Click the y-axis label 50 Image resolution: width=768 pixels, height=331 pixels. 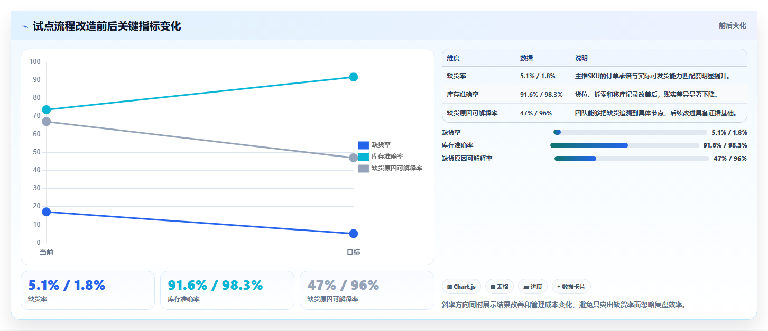37,152
